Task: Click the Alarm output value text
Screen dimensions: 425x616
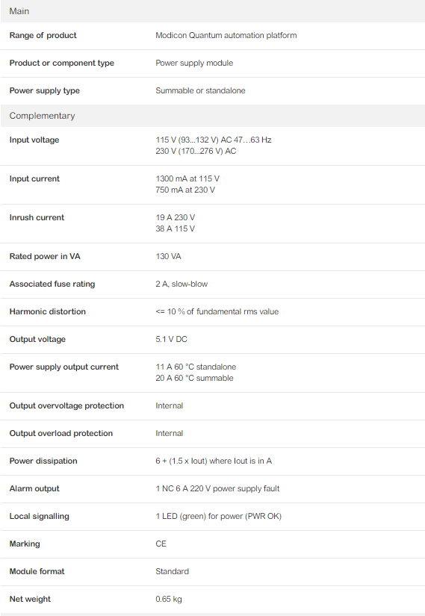Action: [x=217, y=488]
